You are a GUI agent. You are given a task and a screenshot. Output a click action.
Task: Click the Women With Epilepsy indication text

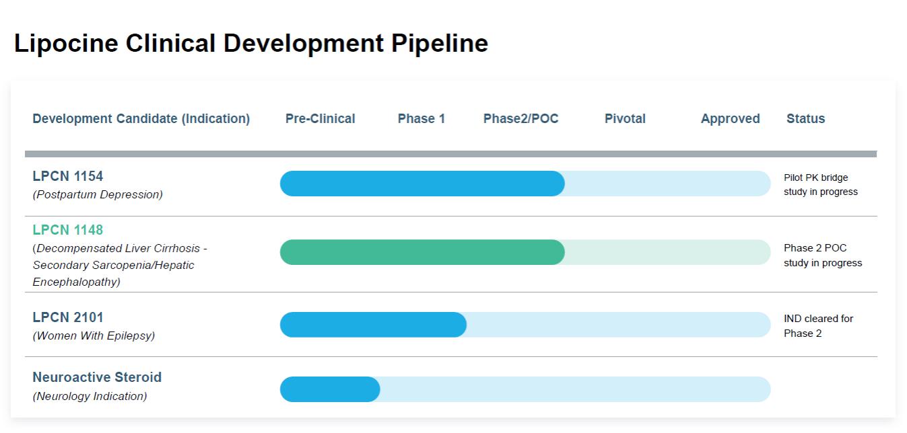pos(94,336)
